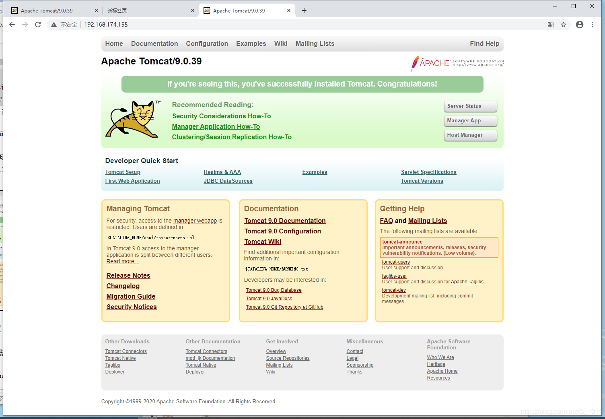
Task: Open Home in the Tomcat navigation bar
Action: 114,43
